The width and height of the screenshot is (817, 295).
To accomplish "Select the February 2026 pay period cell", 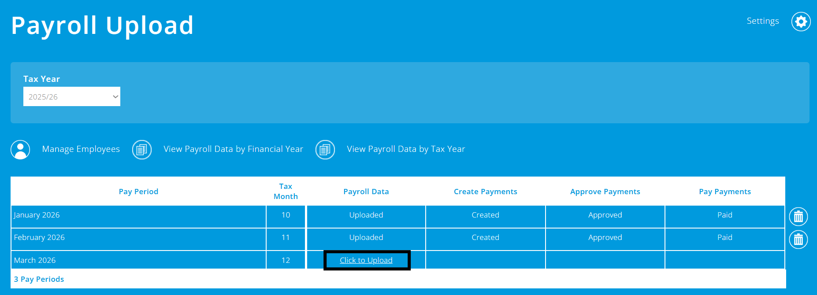I will pos(138,240).
